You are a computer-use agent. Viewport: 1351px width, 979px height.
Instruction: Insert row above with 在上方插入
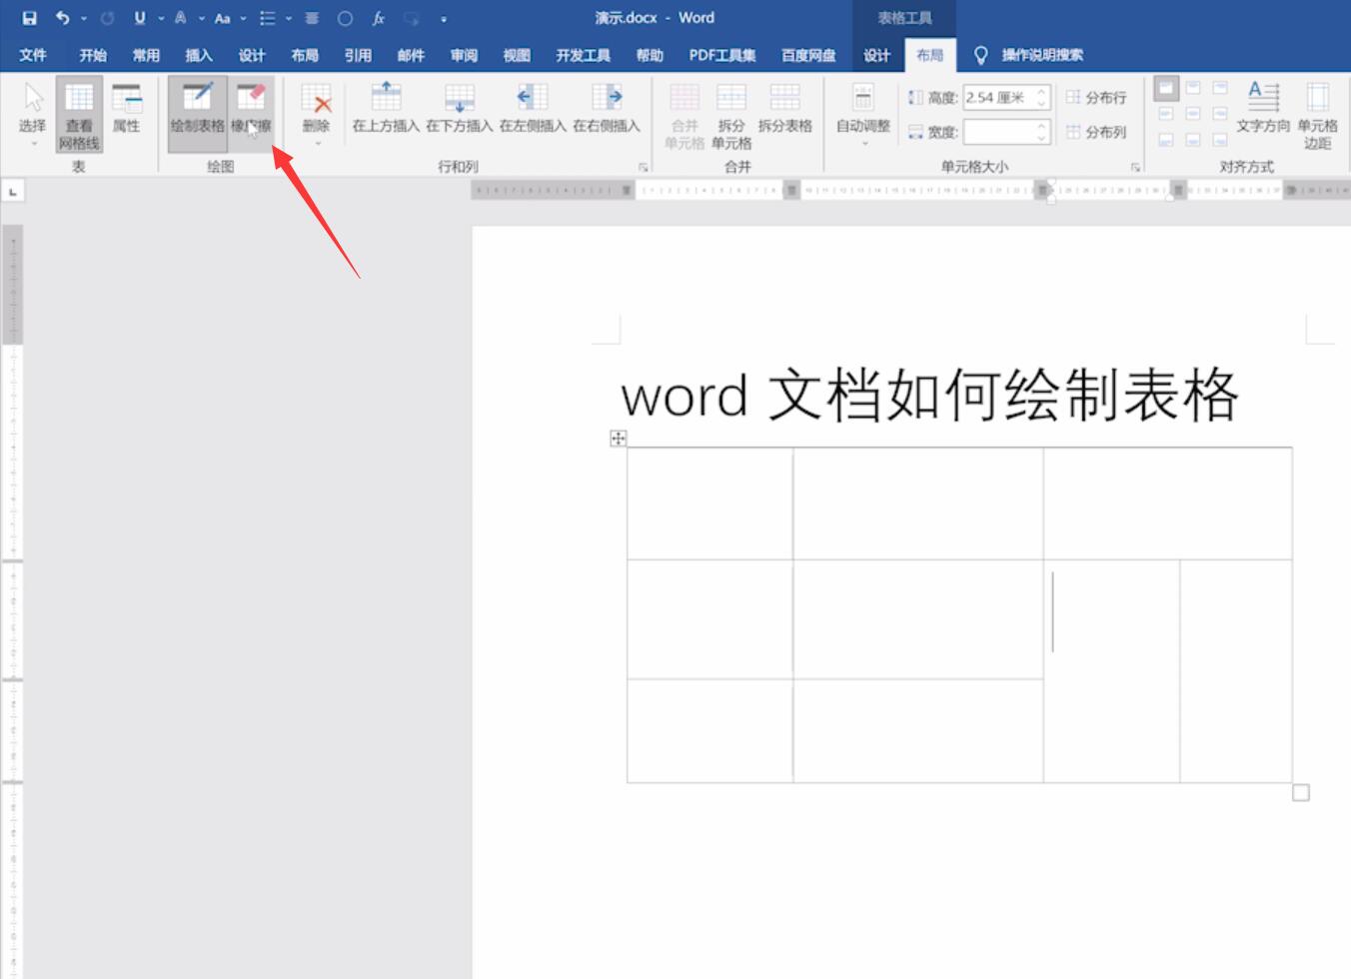(386, 108)
